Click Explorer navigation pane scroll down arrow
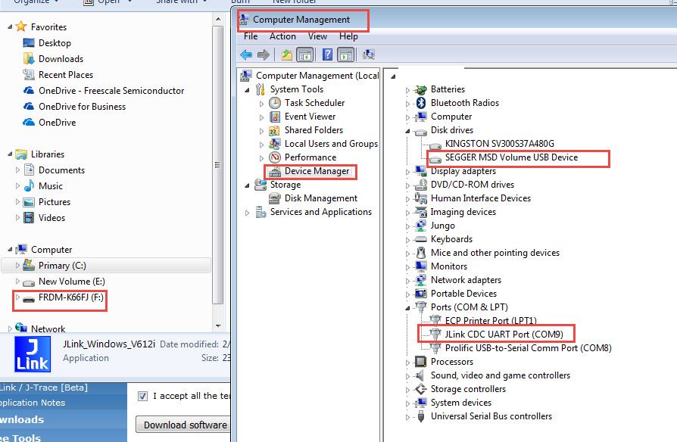The width and height of the screenshot is (677, 442). (x=218, y=325)
